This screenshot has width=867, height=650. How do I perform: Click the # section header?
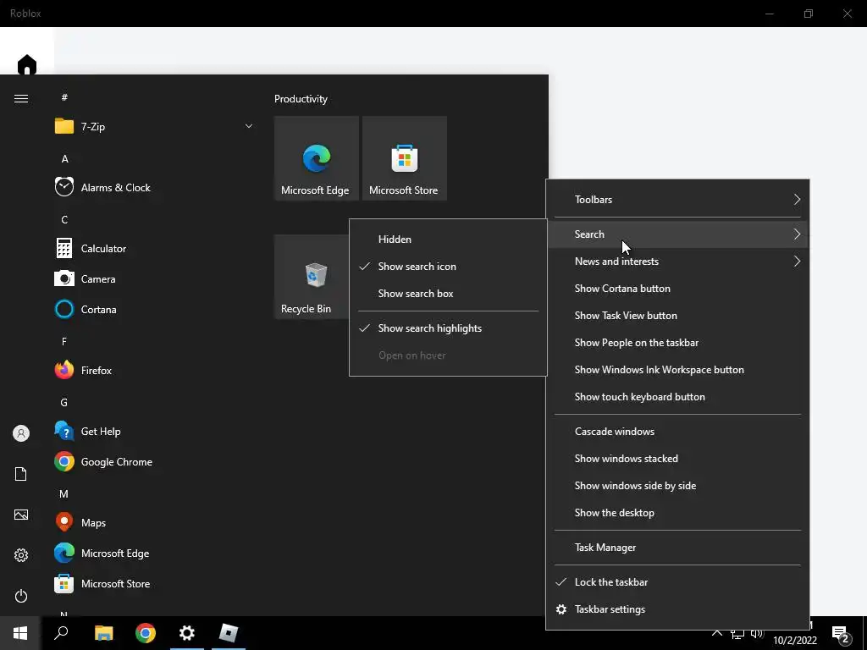coord(64,98)
